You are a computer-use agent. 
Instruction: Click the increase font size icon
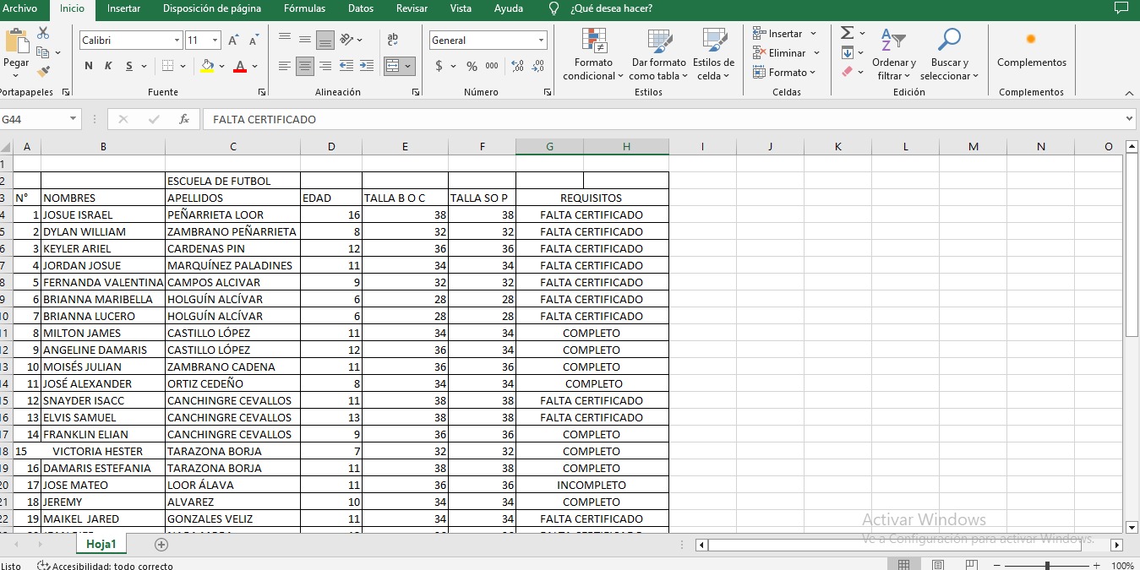[233, 41]
